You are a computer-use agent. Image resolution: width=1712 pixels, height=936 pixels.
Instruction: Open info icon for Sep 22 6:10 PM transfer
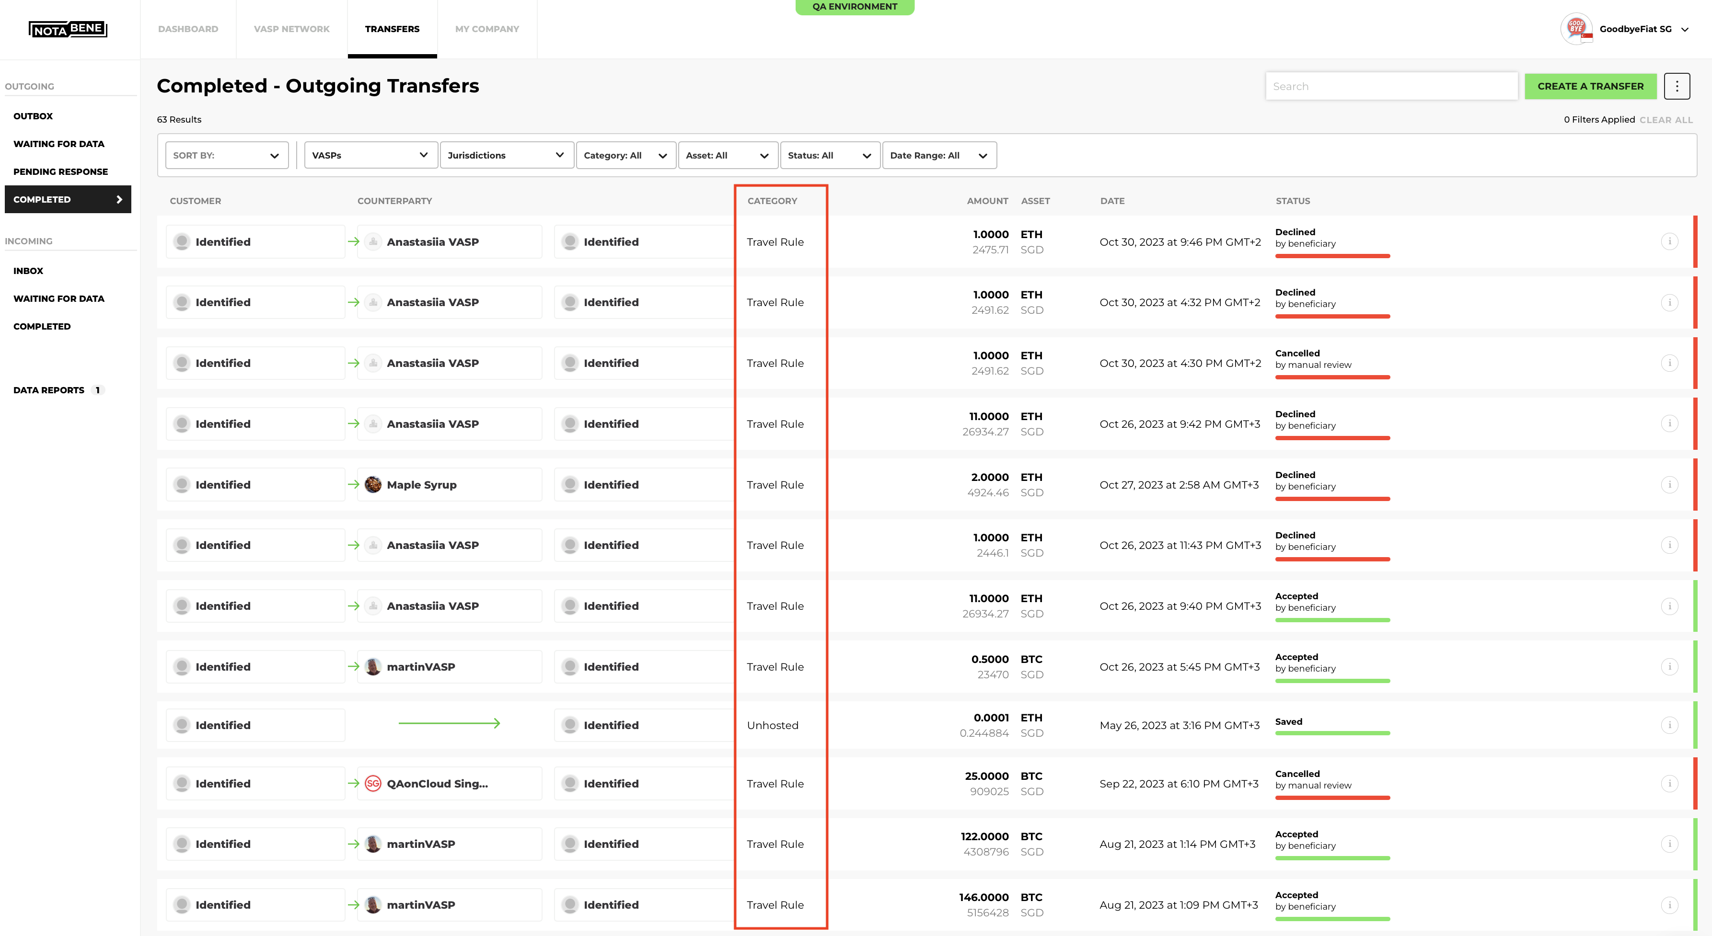click(1669, 783)
